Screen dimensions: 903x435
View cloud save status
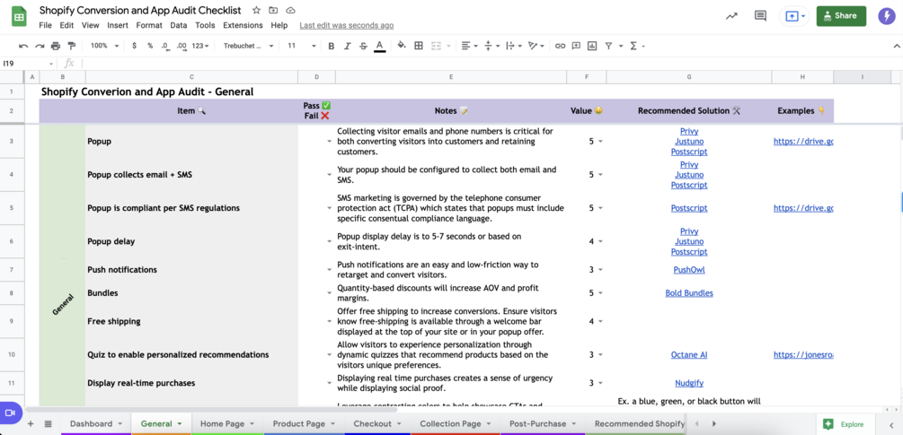click(291, 11)
